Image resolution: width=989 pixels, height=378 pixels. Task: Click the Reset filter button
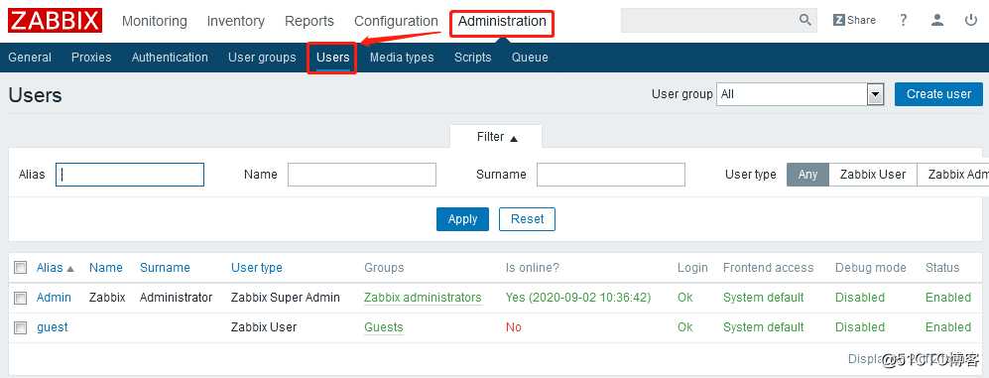(528, 219)
